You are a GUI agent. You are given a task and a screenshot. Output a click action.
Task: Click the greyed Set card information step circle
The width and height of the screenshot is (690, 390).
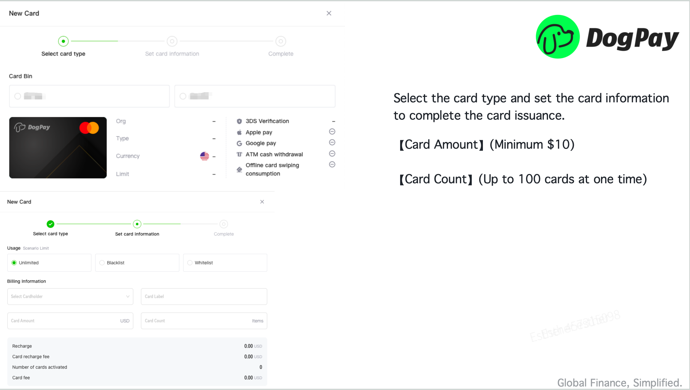[172, 41]
